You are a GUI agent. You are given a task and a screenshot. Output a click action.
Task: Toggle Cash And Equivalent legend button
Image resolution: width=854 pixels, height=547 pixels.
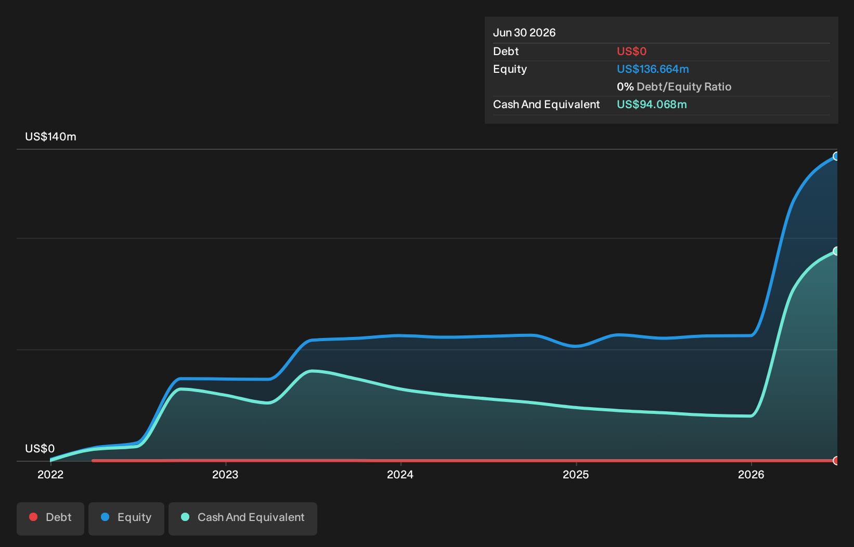[x=243, y=518]
